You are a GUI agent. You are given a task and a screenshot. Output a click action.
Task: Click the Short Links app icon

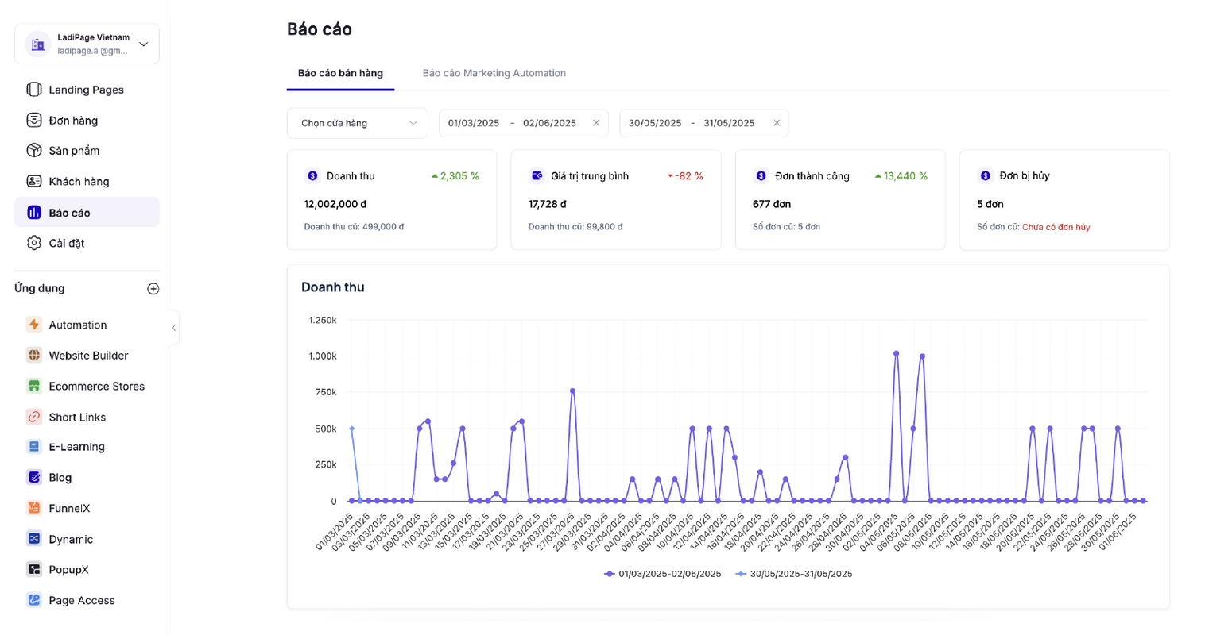(x=34, y=417)
